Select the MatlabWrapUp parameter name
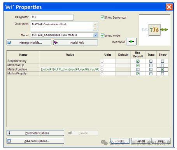Screen dimensions: 177x150 17,74
